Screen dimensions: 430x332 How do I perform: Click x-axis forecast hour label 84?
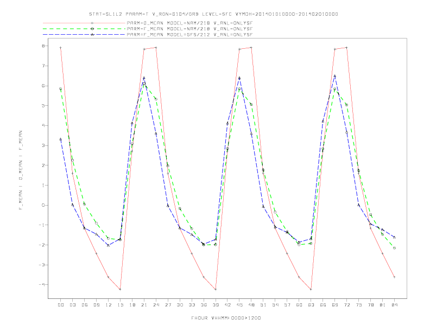pyautogui.click(x=395, y=305)
